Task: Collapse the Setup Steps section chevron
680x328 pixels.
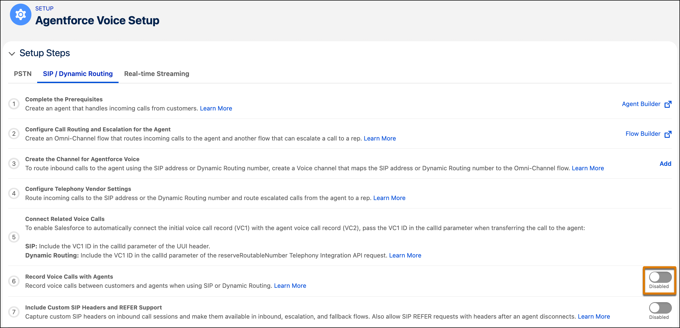Action: (x=12, y=54)
